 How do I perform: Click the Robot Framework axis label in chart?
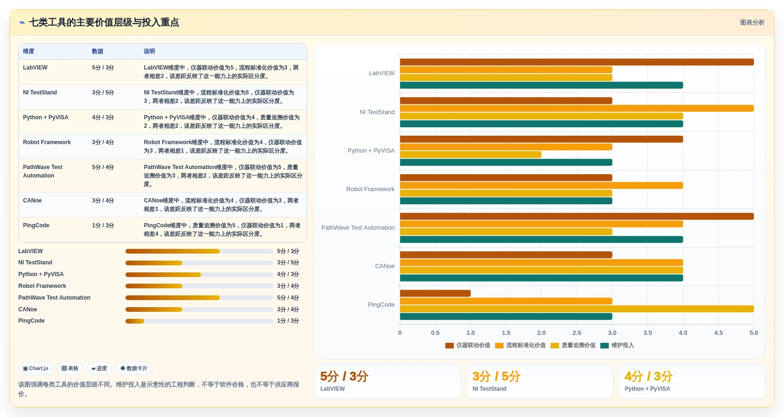[370, 189]
